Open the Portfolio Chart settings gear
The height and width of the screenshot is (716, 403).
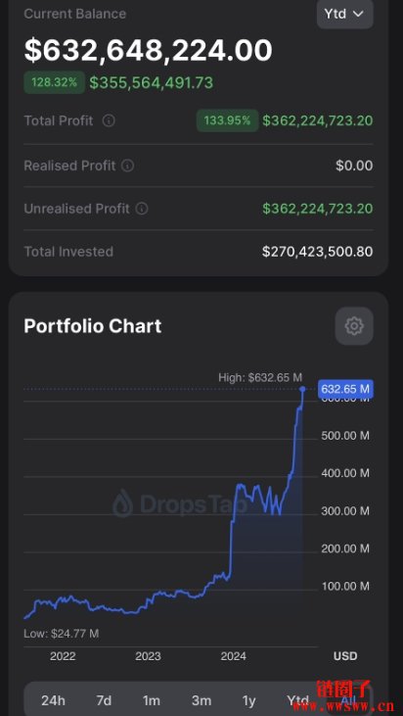coord(354,326)
